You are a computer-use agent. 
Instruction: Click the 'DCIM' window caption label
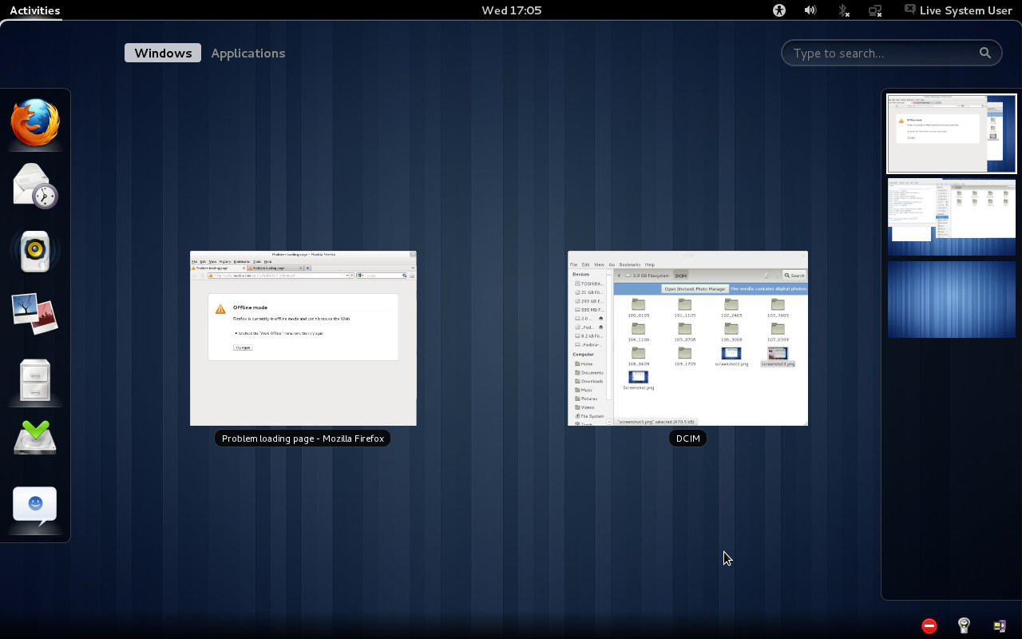[687, 439]
